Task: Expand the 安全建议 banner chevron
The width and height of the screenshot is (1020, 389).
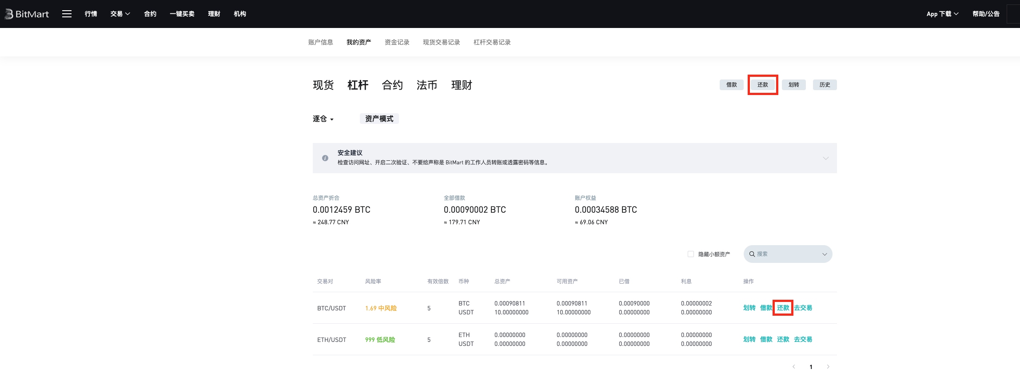Action: tap(825, 158)
